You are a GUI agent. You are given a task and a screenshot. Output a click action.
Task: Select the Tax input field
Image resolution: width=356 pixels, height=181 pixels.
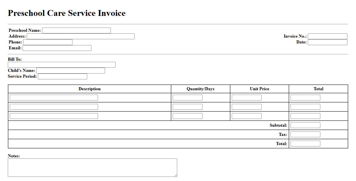tap(305, 134)
